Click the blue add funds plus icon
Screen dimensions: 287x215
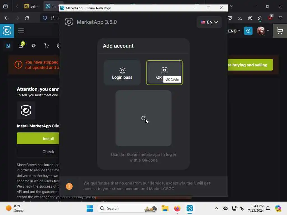click(x=248, y=31)
